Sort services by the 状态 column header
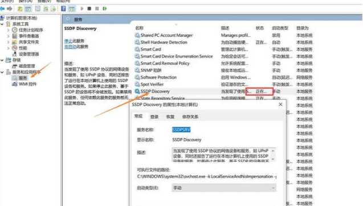 (x=259, y=28)
